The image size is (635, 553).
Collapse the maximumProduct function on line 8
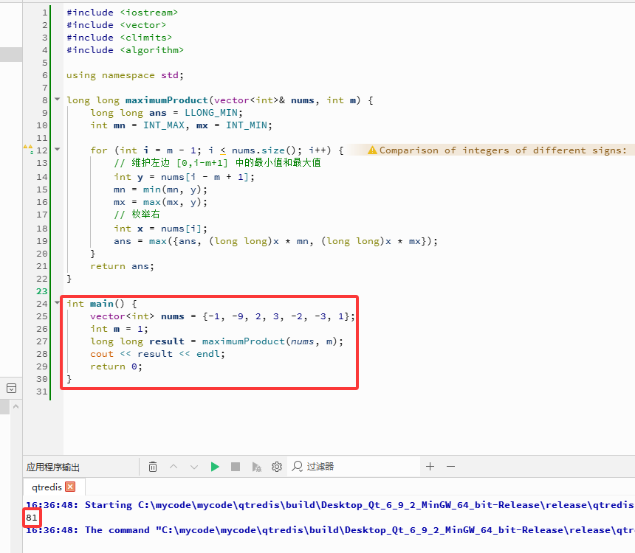click(x=58, y=99)
